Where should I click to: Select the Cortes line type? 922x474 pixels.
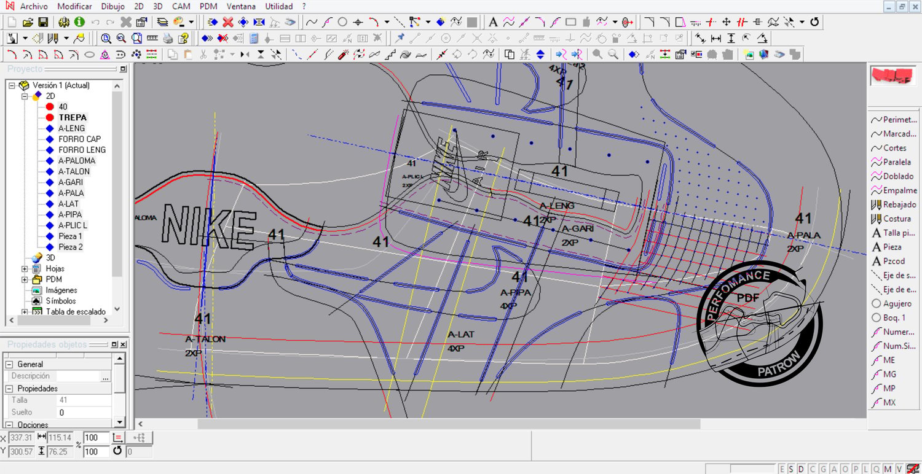pyautogui.click(x=894, y=148)
